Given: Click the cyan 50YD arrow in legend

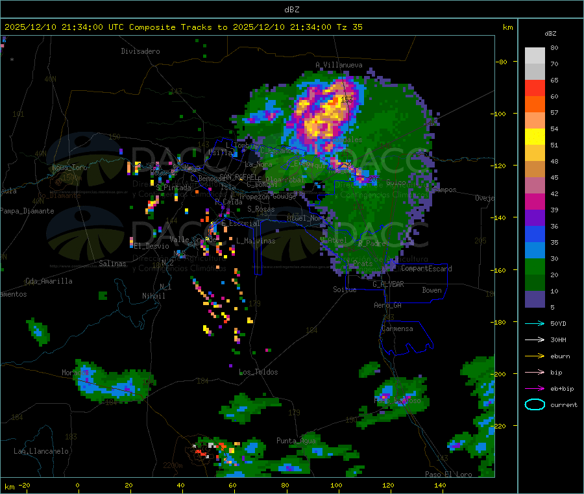Looking at the screenshot, I should tap(535, 323).
